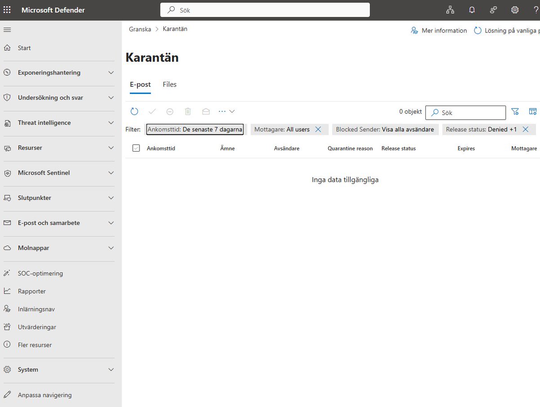Open SOC-optimering in the sidebar
Screen dimensions: 540x407
click(x=40, y=273)
